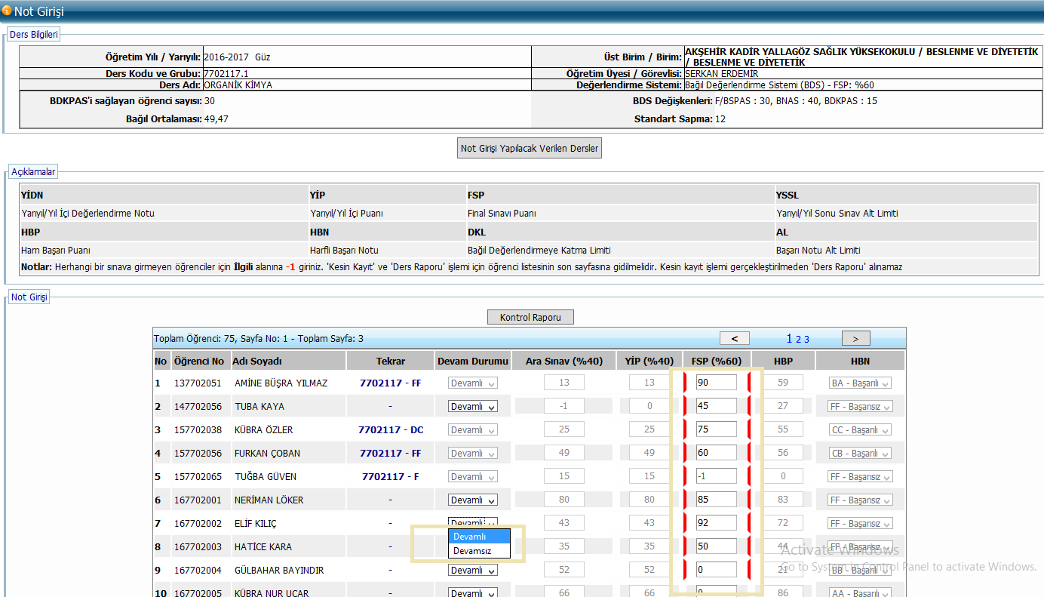The image size is (1044, 597).
Task: Click Ara Sınav field for Amine Büşra Yılmaz
Action: coord(564,383)
